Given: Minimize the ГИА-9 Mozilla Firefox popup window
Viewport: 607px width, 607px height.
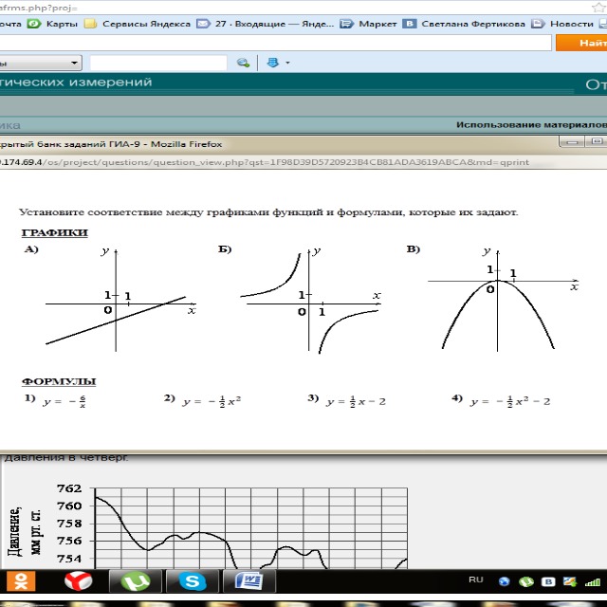Looking at the screenshot, I should click(572, 142).
